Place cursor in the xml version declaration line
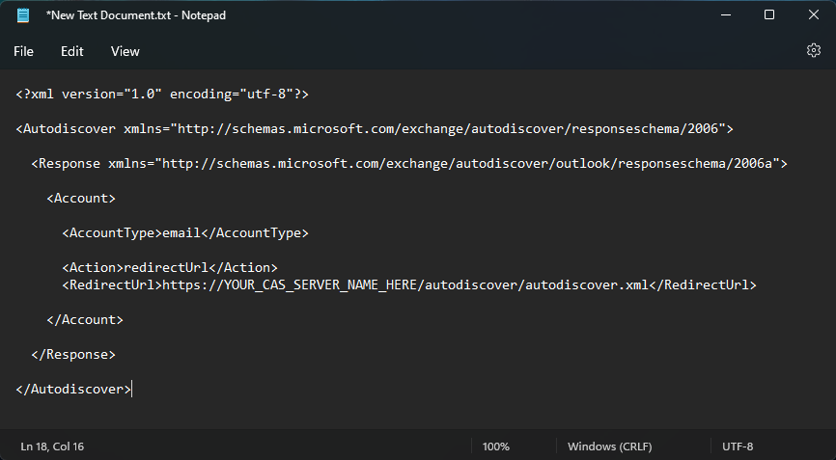This screenshot has height=460, width=836. tap(162, 95)
